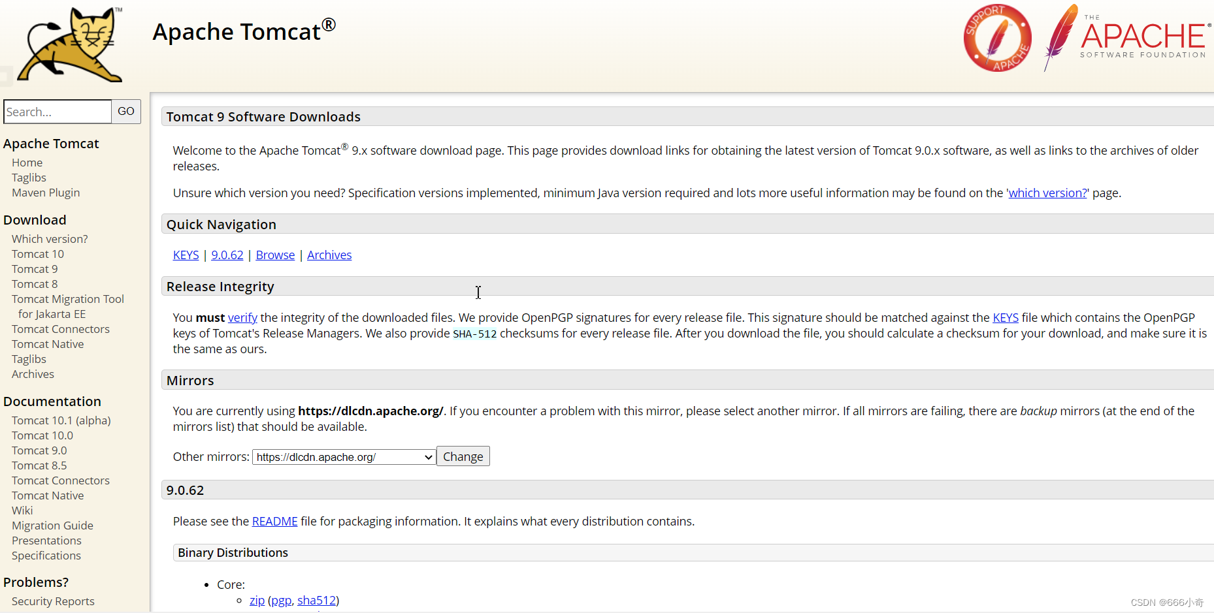
Task: Follow the 'which version?' link in text
Action: point(1047,193)
